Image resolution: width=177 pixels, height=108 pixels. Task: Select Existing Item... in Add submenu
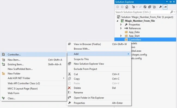[x=33, y=64]
